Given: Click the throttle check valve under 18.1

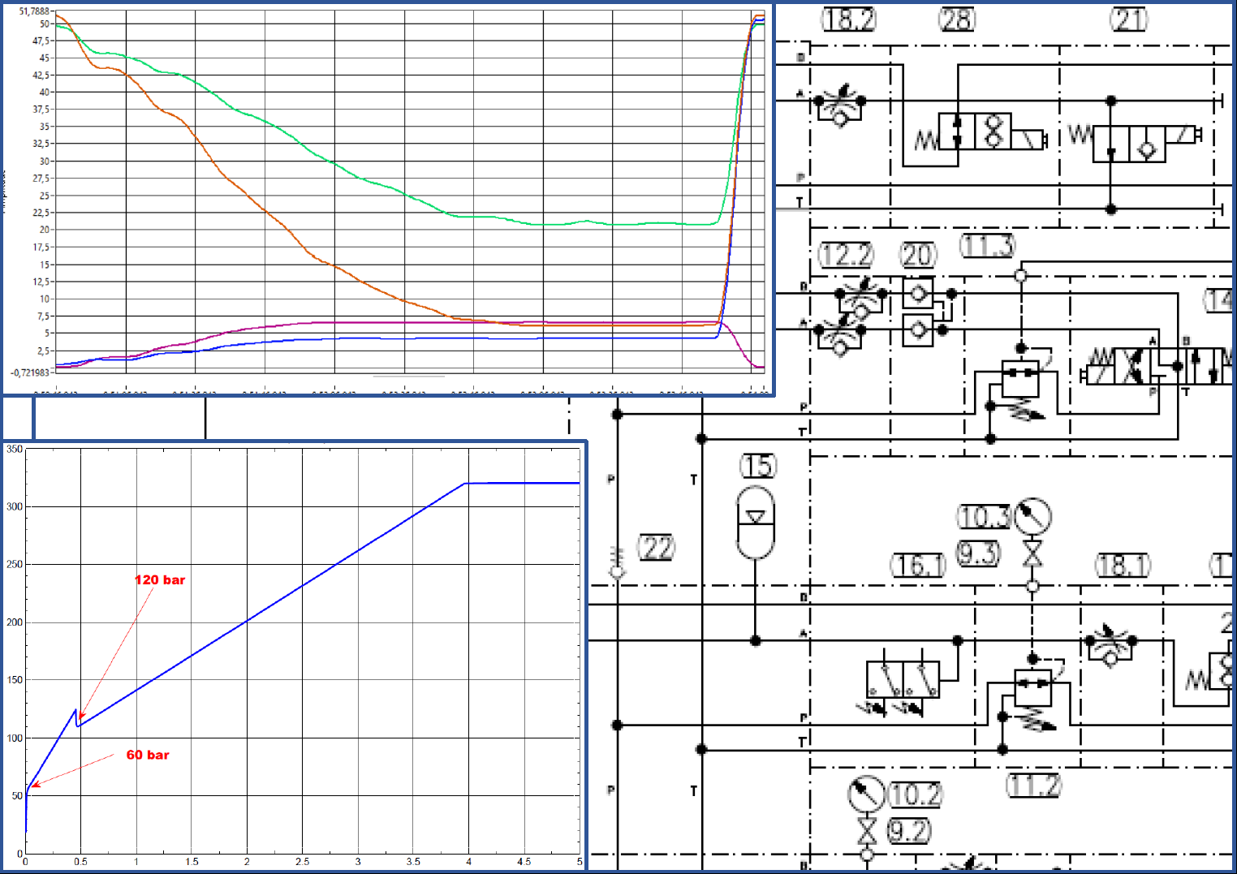Looking at the screenshot, I should pyautogui.click(x=1110, y=644).
